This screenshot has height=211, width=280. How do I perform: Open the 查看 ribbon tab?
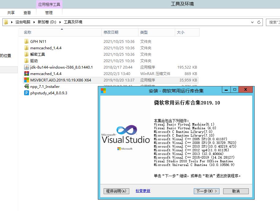pos(27,13)
